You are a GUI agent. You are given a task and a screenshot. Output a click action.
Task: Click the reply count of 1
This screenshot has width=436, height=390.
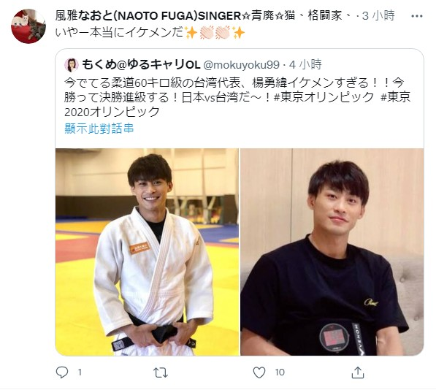coord(80,372)
